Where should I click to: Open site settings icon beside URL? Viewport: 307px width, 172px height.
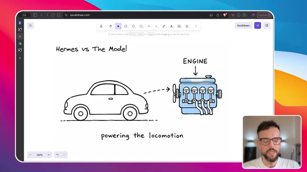[x=66, y=15]
